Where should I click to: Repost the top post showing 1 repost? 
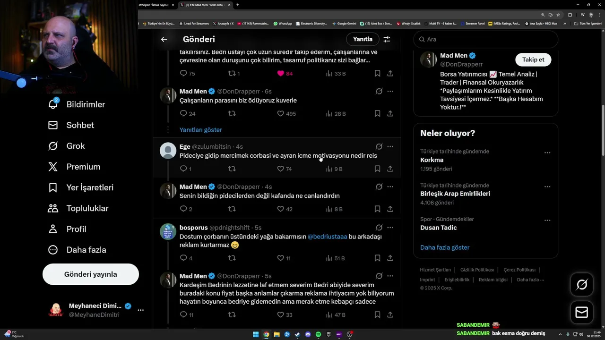(234, 74)
